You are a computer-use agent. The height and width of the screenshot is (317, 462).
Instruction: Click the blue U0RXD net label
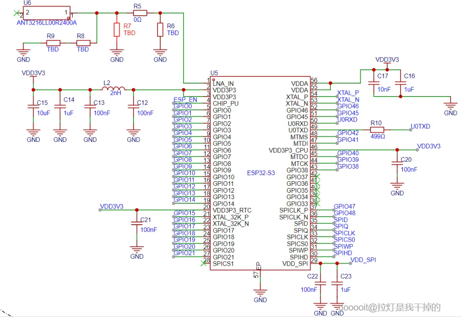[x=347, y=120]
